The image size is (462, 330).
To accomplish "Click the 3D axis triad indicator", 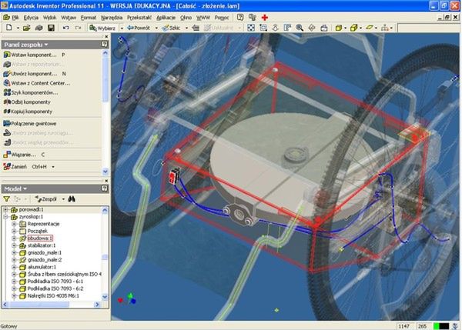I will tap(127, 298).
